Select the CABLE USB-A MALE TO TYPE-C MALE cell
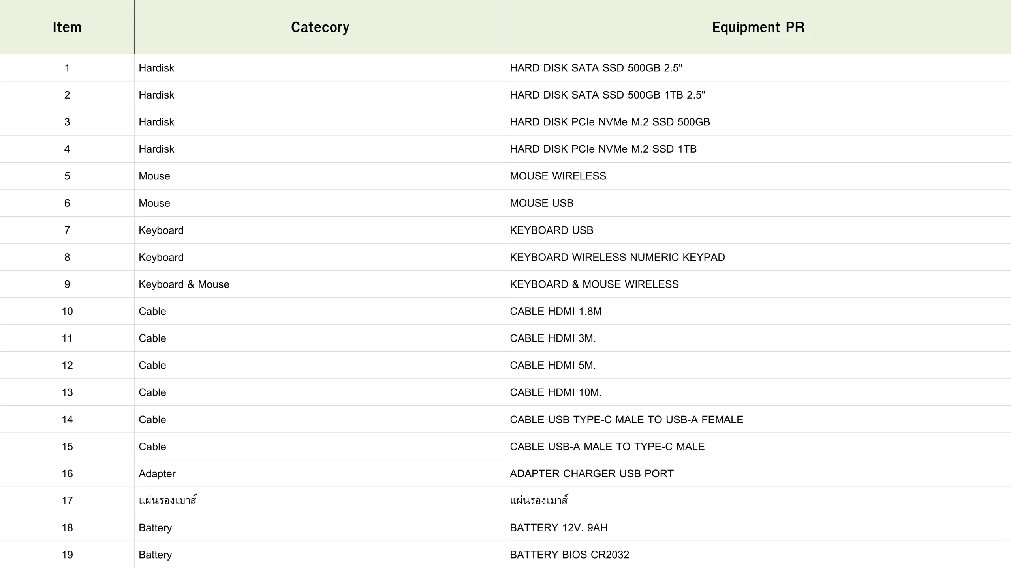This screenshot has width=1011, height=568. coord(607,447)
